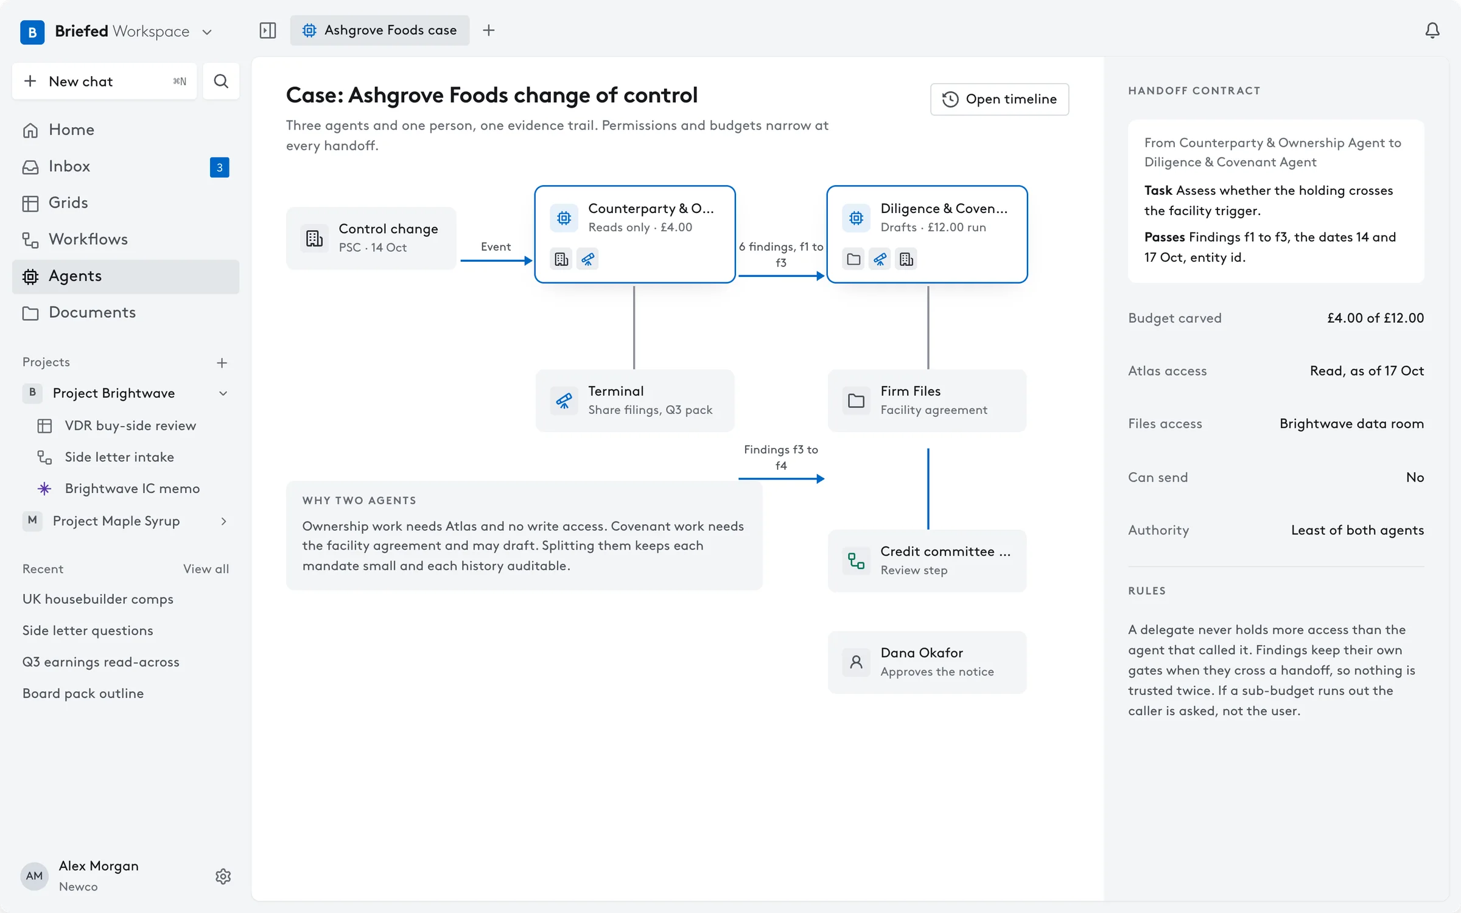Image resolution: width=1461 pixels, height=913 pixels.
Task: Open Brightwave IC memo item
Action: point(125,489)
